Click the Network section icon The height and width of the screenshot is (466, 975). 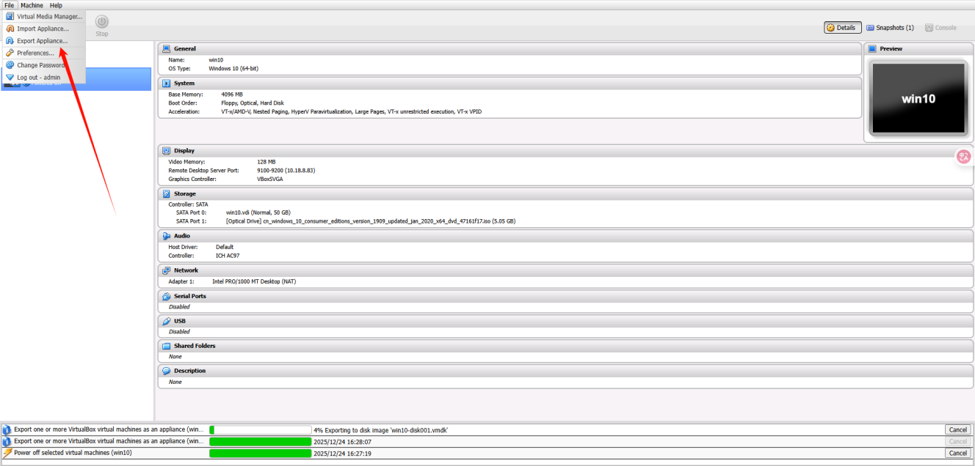coord(166,270)
